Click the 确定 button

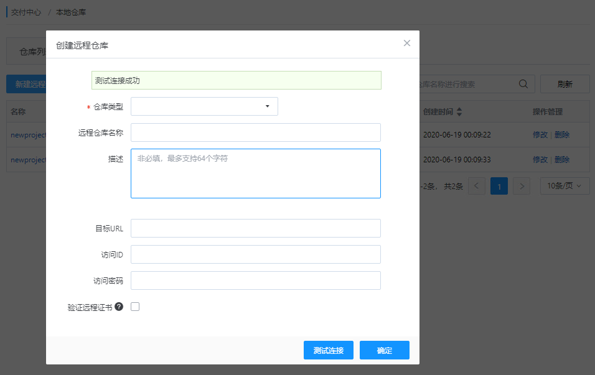(385, 350)
